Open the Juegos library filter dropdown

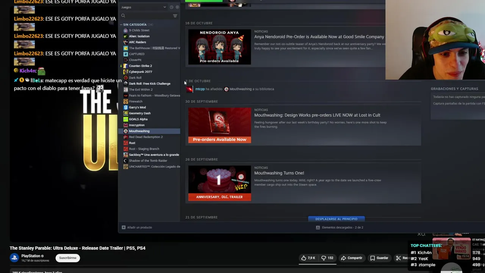144,7
